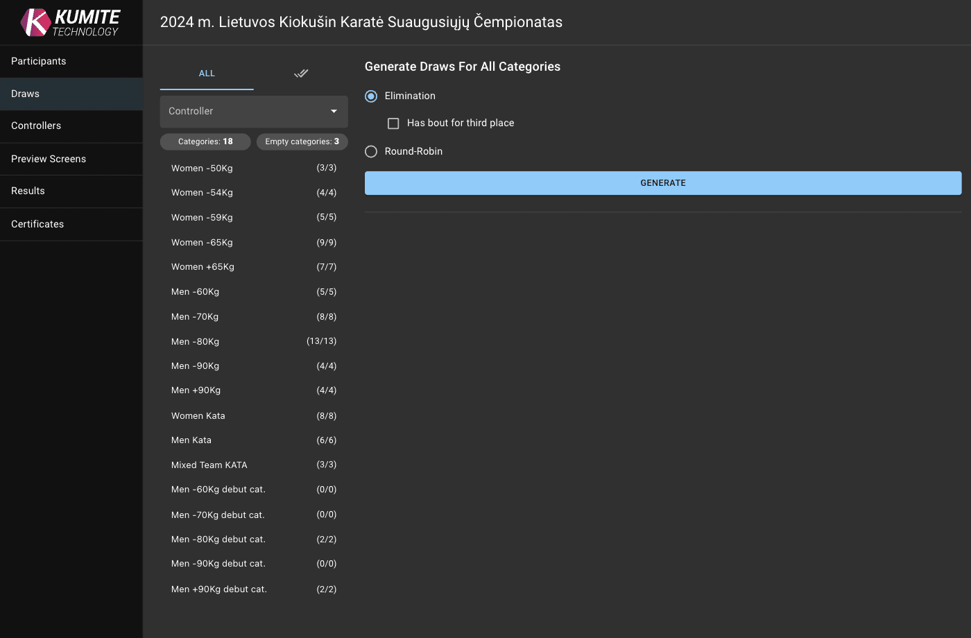The image size is (971, 638).
Task: Select the Women -50Kg category
Action: coord(202,169)
